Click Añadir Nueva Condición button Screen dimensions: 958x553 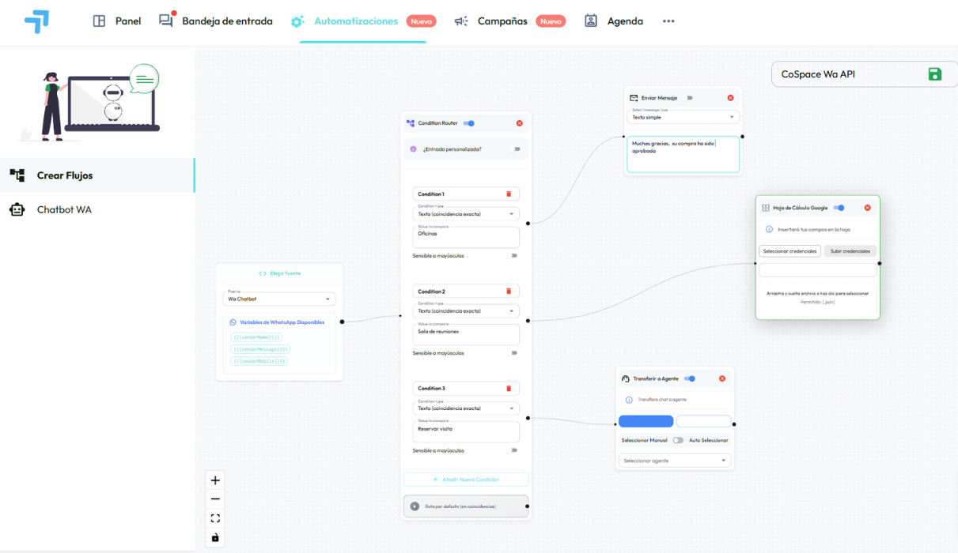tap(466, 480)
